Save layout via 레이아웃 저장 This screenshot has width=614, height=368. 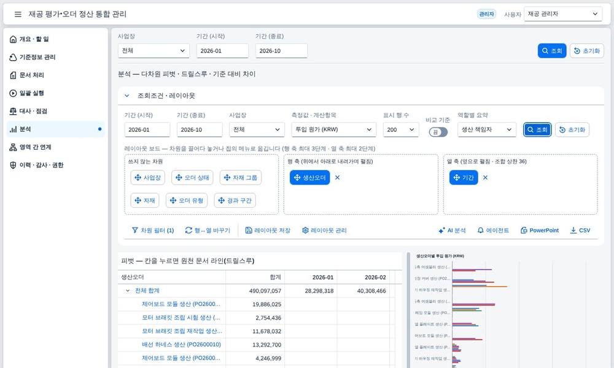coord(268,231)
